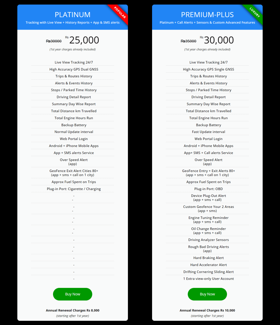Click the Platinum 25,000 price

click(x=84, y=40)
